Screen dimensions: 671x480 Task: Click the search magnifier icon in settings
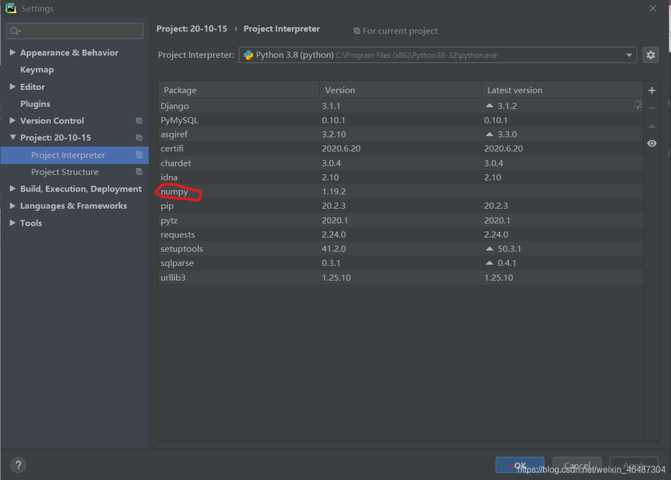tap(15, 31)
